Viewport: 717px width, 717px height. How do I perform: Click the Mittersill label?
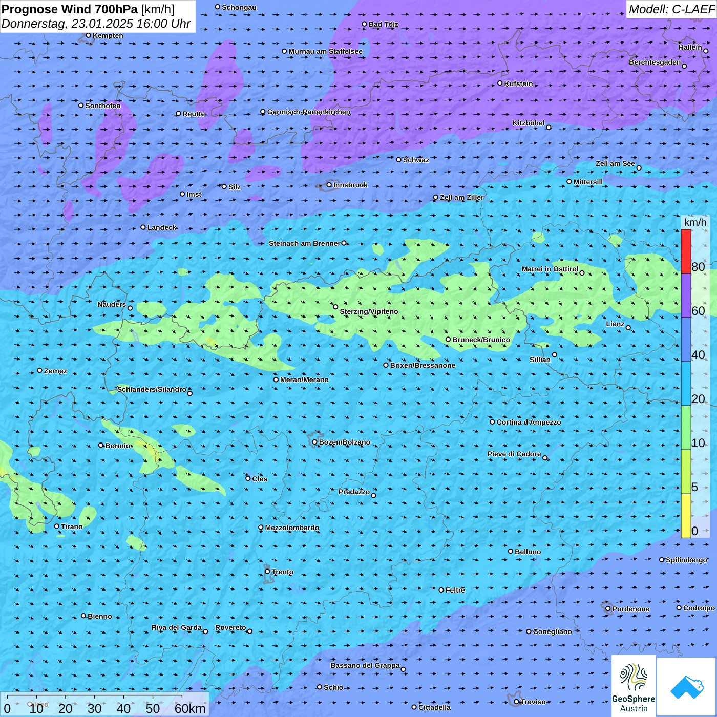[588, 182]
